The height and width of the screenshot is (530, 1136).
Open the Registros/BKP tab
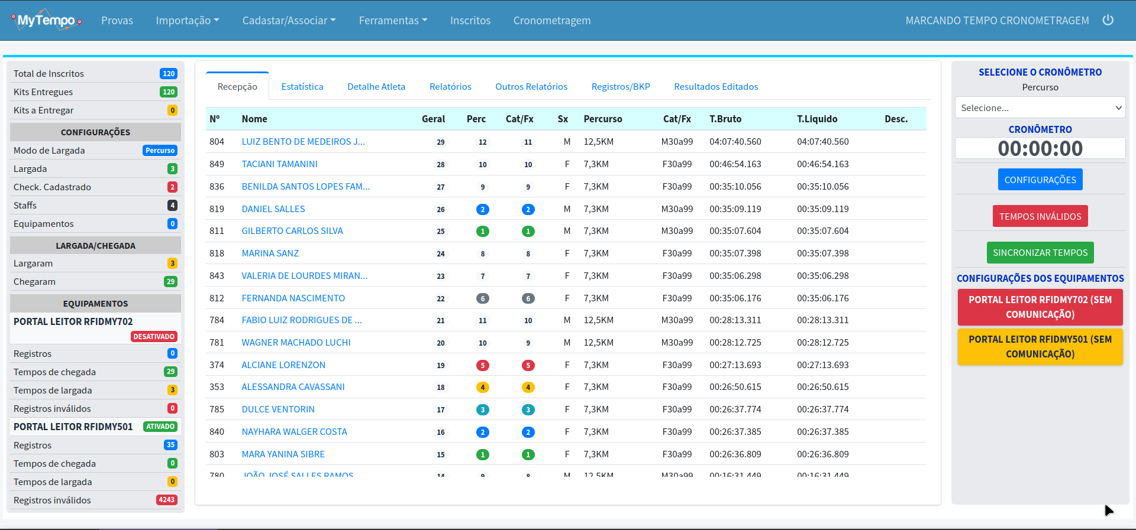621,86
